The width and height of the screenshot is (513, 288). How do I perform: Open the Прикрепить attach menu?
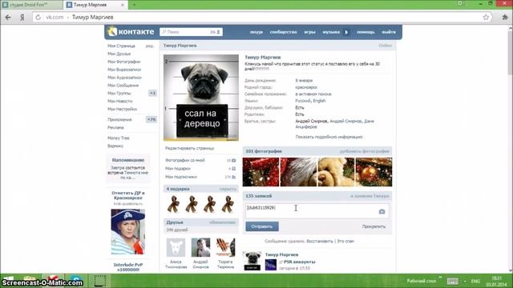coord(374,226)
